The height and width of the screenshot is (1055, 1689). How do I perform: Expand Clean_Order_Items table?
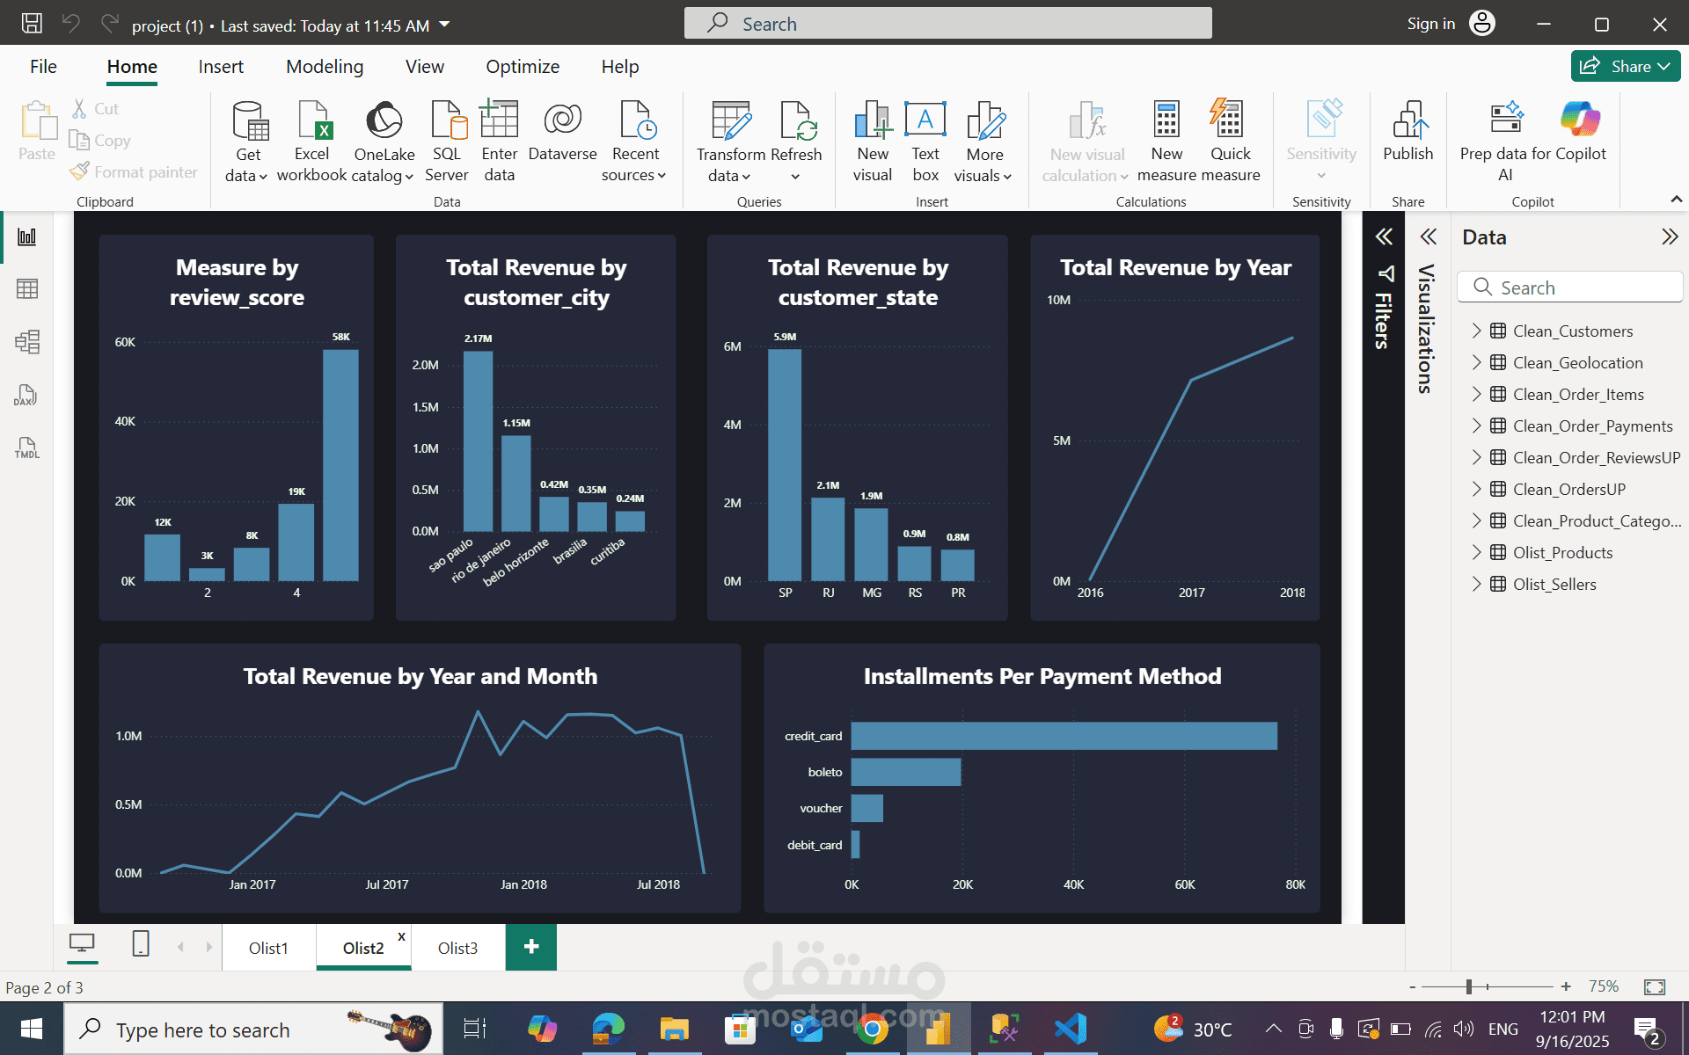1476,394
